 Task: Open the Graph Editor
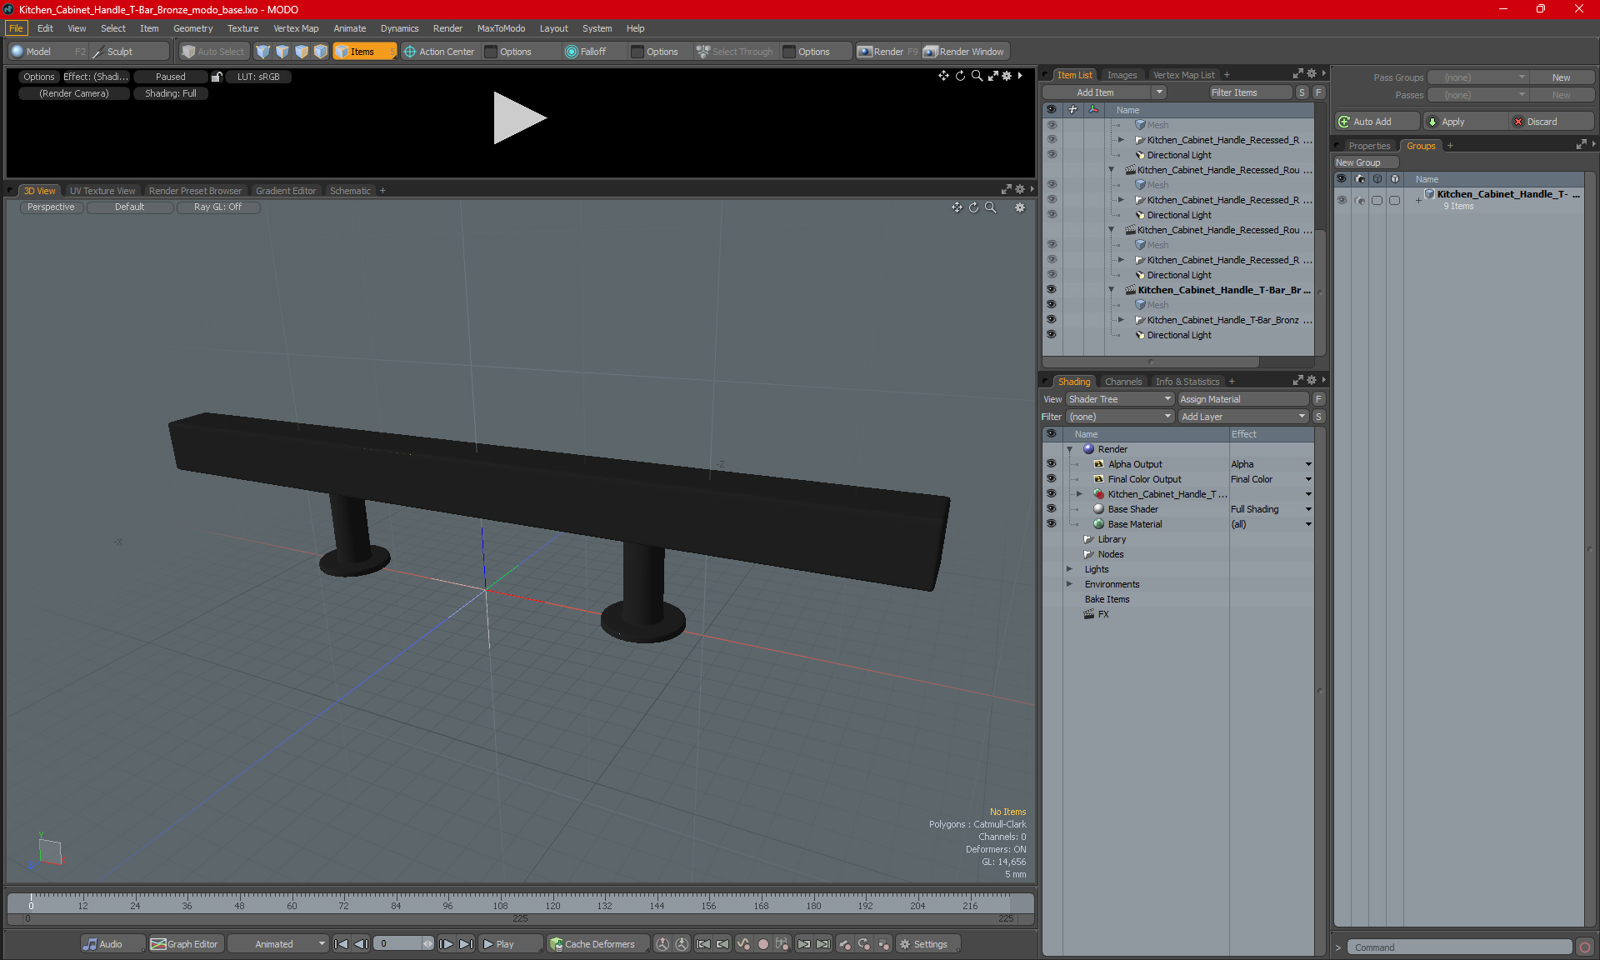(184, 944)
